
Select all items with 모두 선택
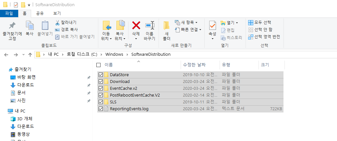pyautogui.click(x=259, y=23)
